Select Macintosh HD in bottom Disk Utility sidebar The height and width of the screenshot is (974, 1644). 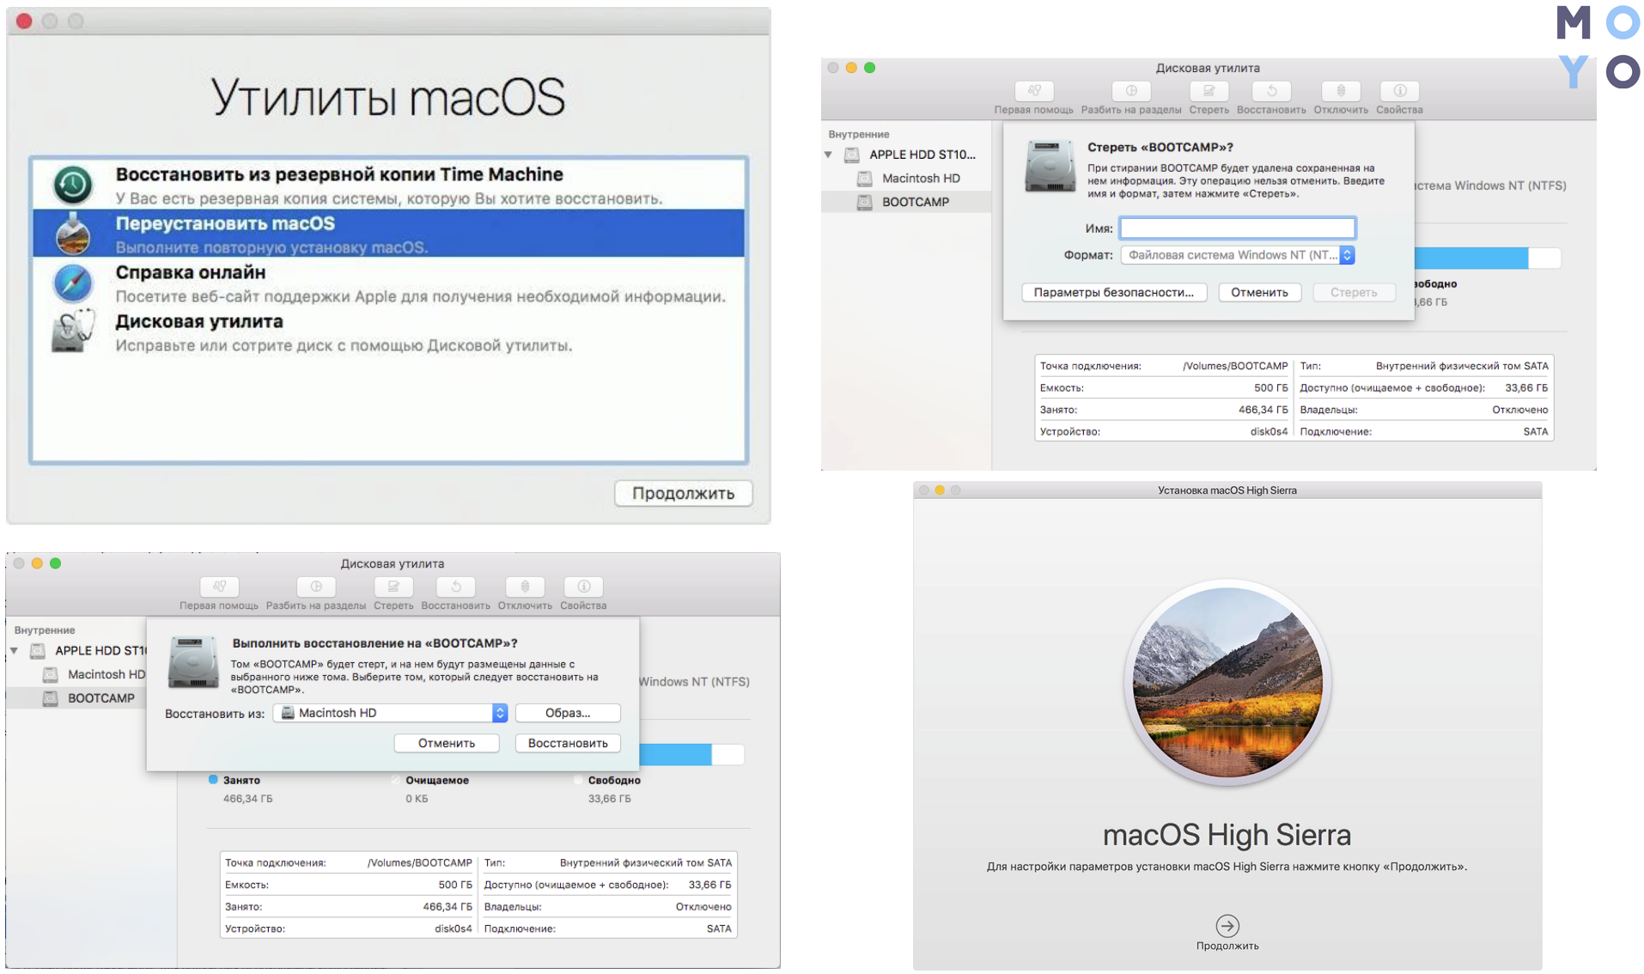coord(77,674)
